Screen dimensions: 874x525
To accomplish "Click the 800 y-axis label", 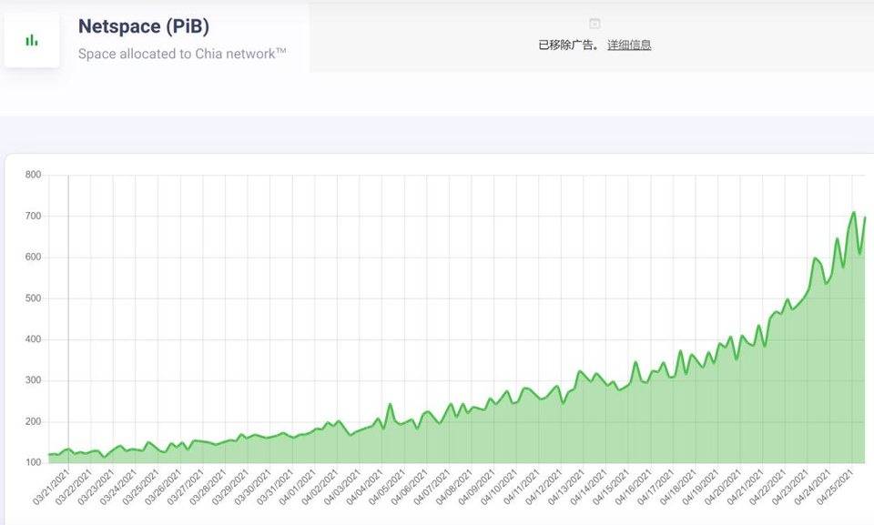I will (33, 175).
